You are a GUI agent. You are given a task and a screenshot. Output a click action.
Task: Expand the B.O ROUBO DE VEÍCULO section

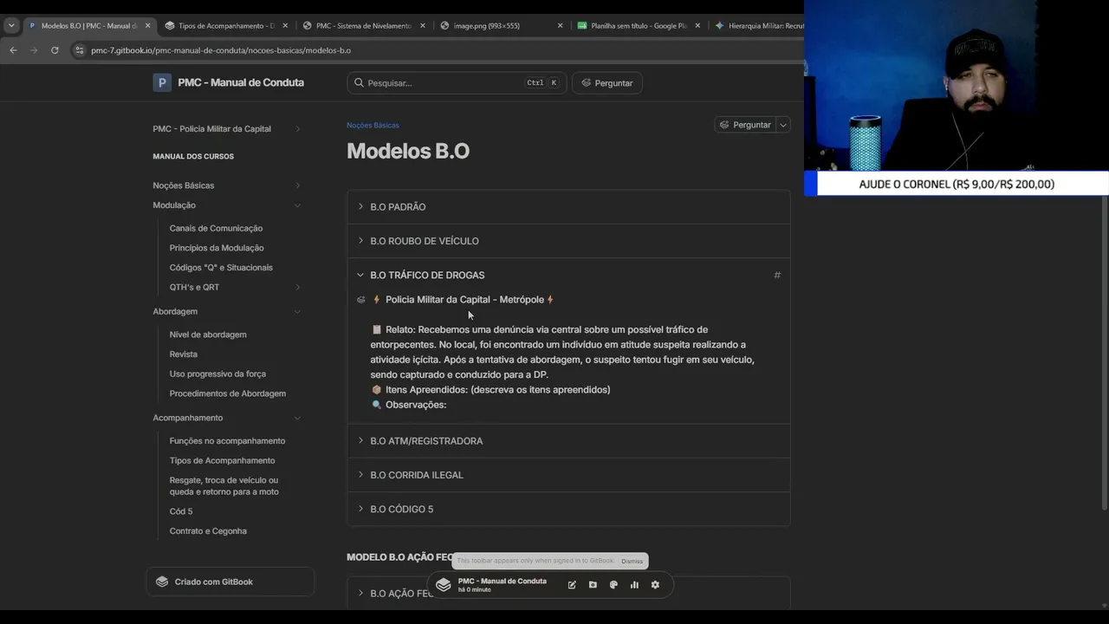point(568,241)
